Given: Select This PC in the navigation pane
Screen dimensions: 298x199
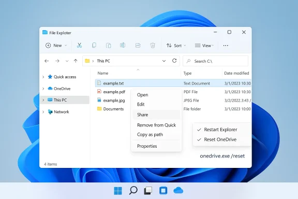Looking at the screenshot, I should (x=65, y=100).
